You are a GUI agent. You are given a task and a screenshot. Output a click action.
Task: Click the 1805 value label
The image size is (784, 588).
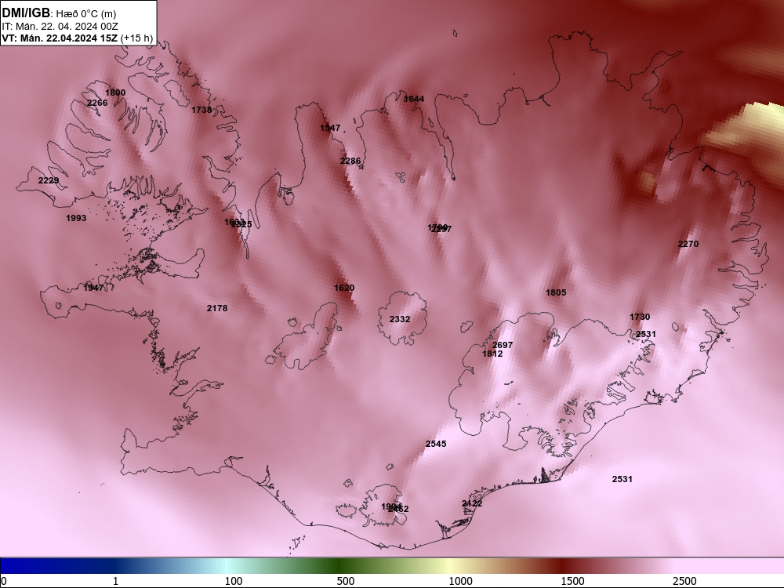(556, 292)
